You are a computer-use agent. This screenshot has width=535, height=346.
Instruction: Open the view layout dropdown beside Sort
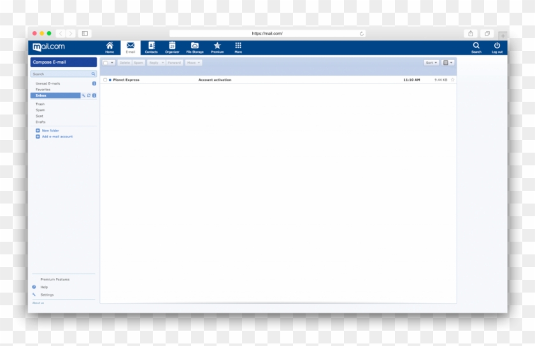(448, 63)
